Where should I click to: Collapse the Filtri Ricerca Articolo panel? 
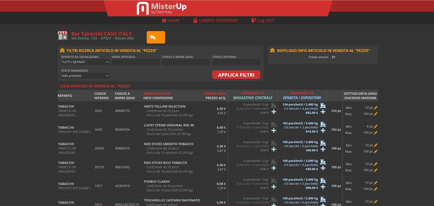point(62,50)
